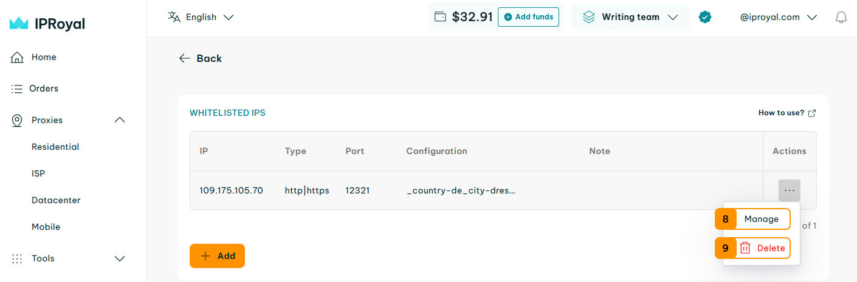Click the WHITELISTED IPS heading
The height and width of the screenshot is (282, 857).
tap(227, 113)
